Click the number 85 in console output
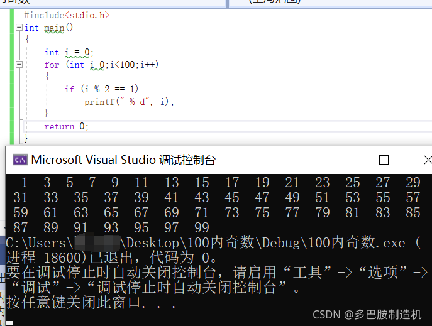This screenshot has width=432, height=326. 413,213
